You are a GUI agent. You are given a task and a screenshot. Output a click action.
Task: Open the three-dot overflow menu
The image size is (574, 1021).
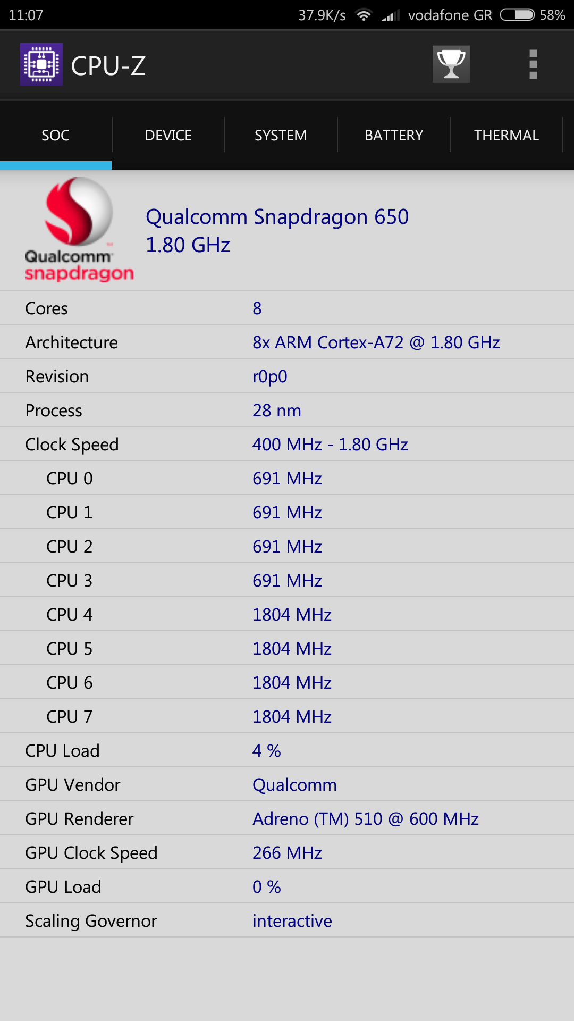pos(533,64)
